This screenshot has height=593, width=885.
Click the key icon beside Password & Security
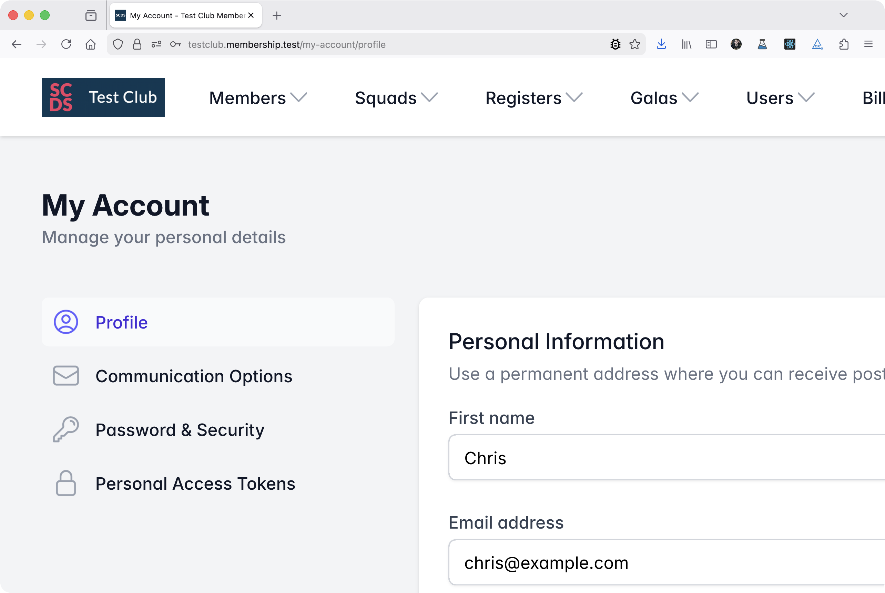pos(65,429)
